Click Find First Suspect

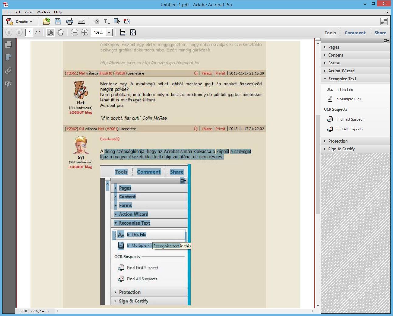click(345, 119)
